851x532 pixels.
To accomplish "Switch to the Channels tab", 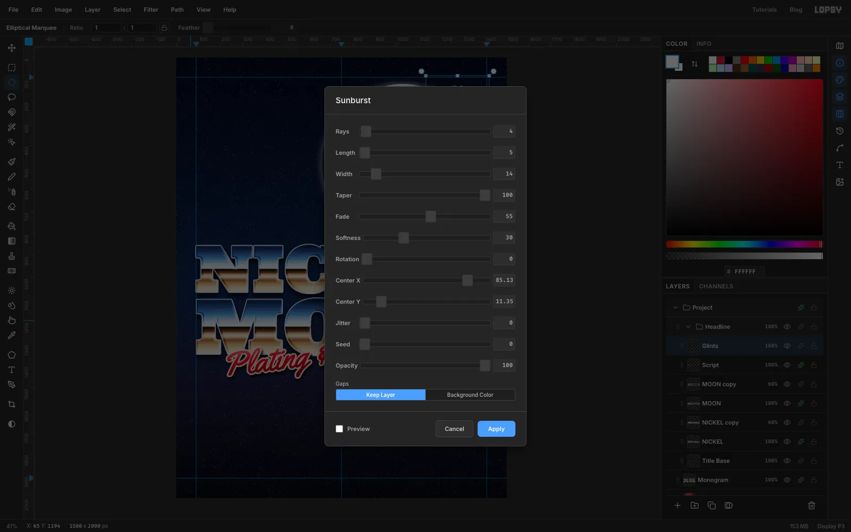I will click(x=716, y=286).
